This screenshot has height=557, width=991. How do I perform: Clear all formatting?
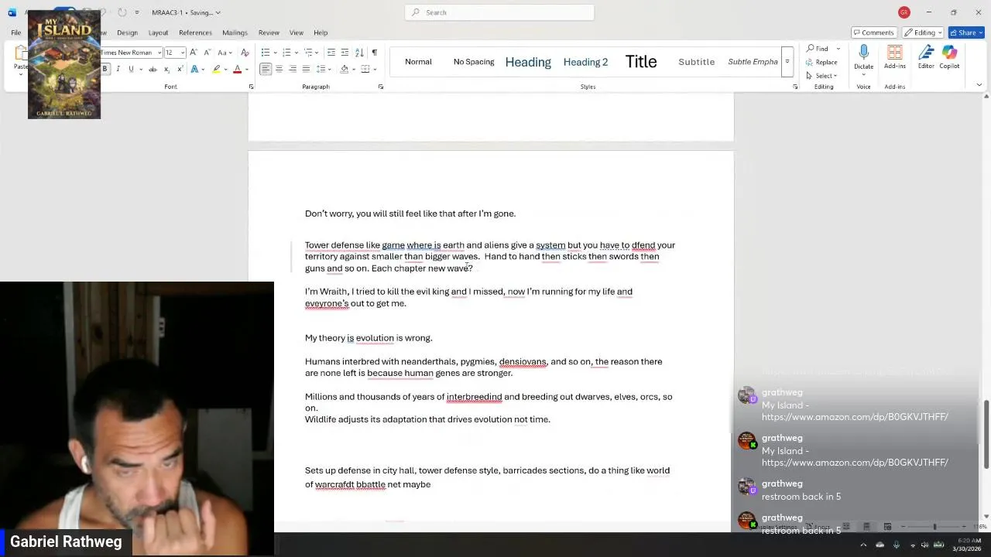(245, 53)
